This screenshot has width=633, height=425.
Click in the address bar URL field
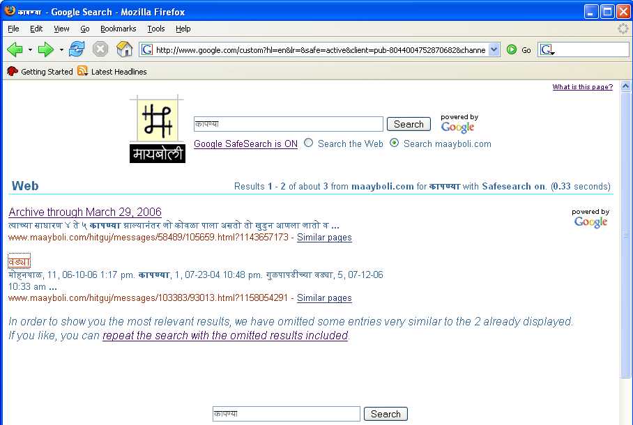tap(321, 50)
